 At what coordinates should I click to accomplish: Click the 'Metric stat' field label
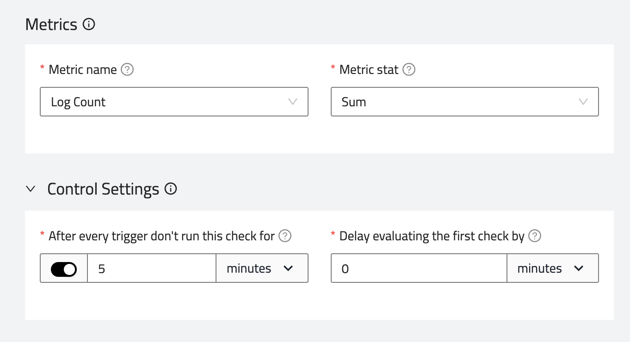coord(369,70)
